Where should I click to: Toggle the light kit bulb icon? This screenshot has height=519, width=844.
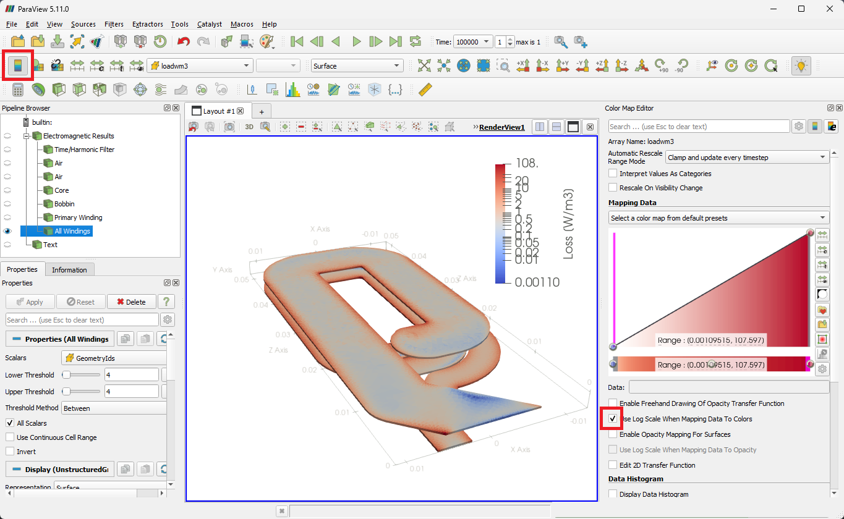click(801, 65)
